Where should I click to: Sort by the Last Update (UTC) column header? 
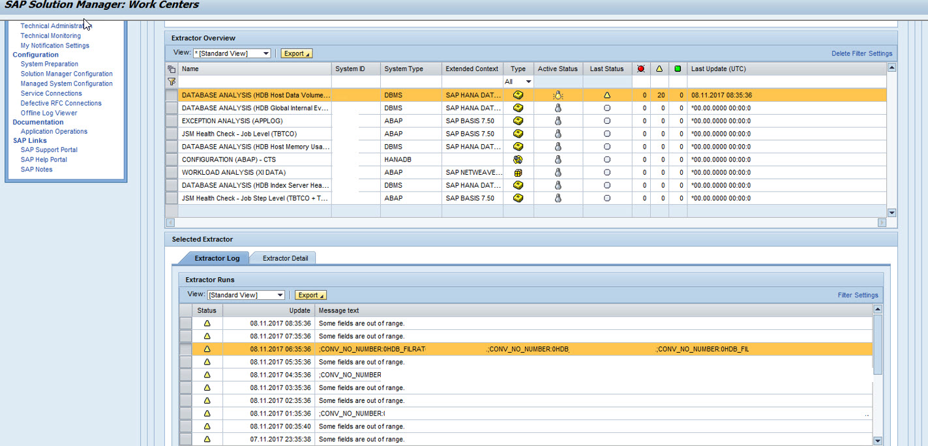[x=717, y=68]
